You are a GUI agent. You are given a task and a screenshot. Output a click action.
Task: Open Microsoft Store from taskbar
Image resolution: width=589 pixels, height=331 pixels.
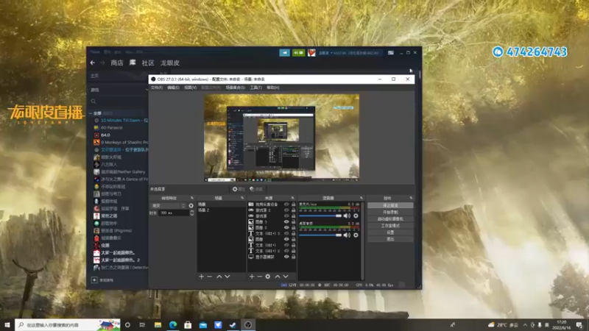pyautogui.click(x=188, y=324)
